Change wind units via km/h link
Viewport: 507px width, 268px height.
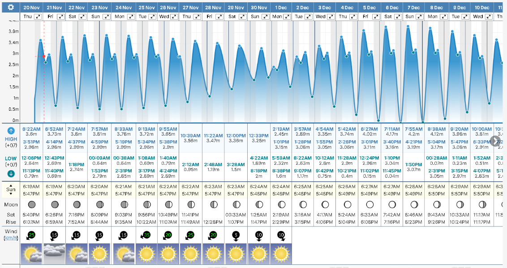point(10,238)
